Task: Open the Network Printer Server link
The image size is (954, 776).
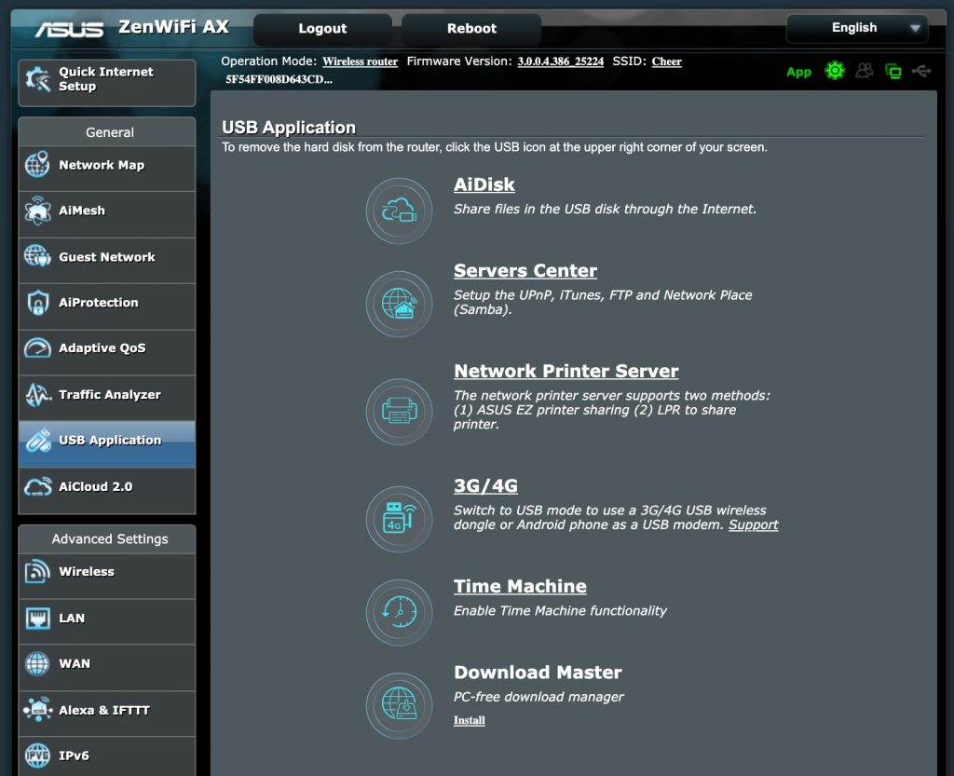Action: click(566, 371)
